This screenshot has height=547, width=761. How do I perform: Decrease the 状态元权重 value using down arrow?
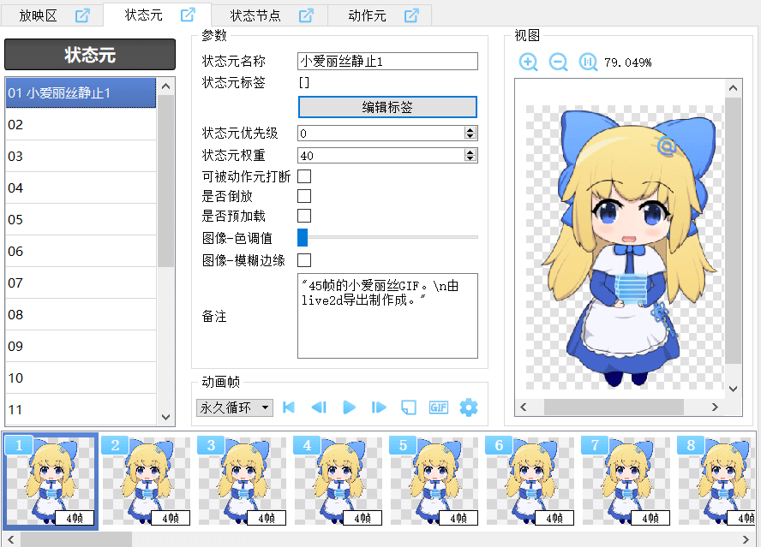point(470,158)
